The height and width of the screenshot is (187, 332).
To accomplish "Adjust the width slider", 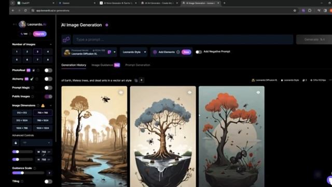I will tap(22, 152).
